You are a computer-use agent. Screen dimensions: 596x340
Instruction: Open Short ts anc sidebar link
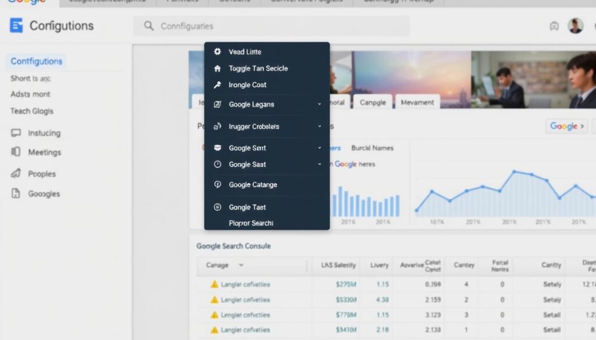tap(30, 78)
